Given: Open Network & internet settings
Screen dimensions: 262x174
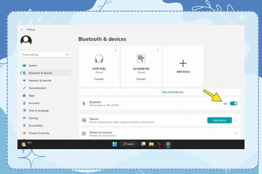Looking at the screenshot, I should coord(46,80).
